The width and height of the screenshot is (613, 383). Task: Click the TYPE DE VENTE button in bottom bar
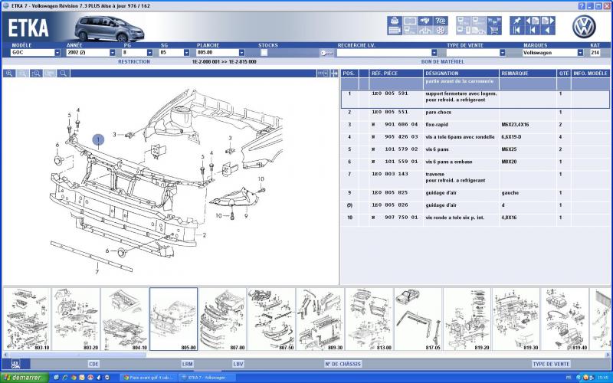click(551, 364)
